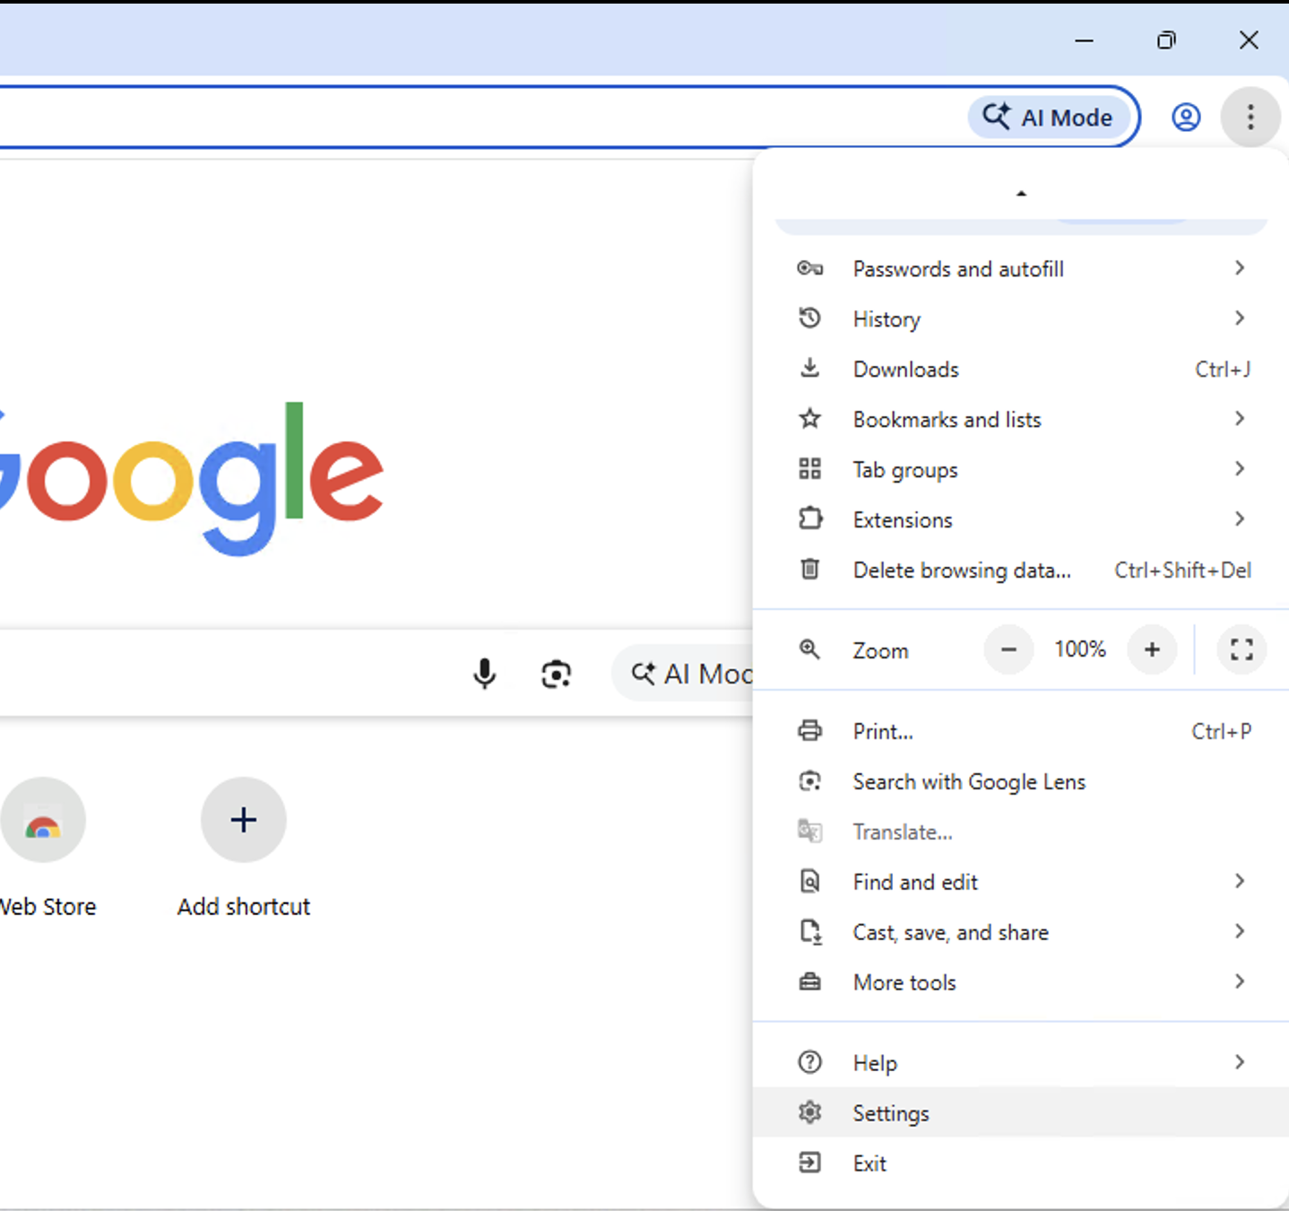Click the Add shortcut plus icon

click(x=243, y=820)
